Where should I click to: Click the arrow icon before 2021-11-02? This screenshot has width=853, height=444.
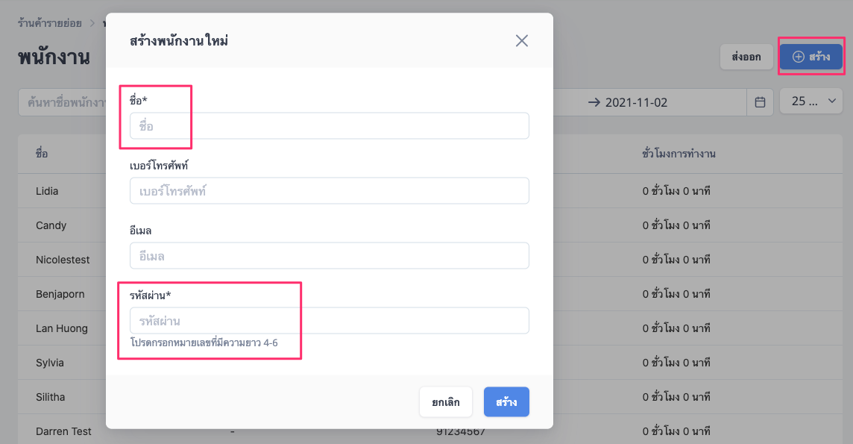594,102
